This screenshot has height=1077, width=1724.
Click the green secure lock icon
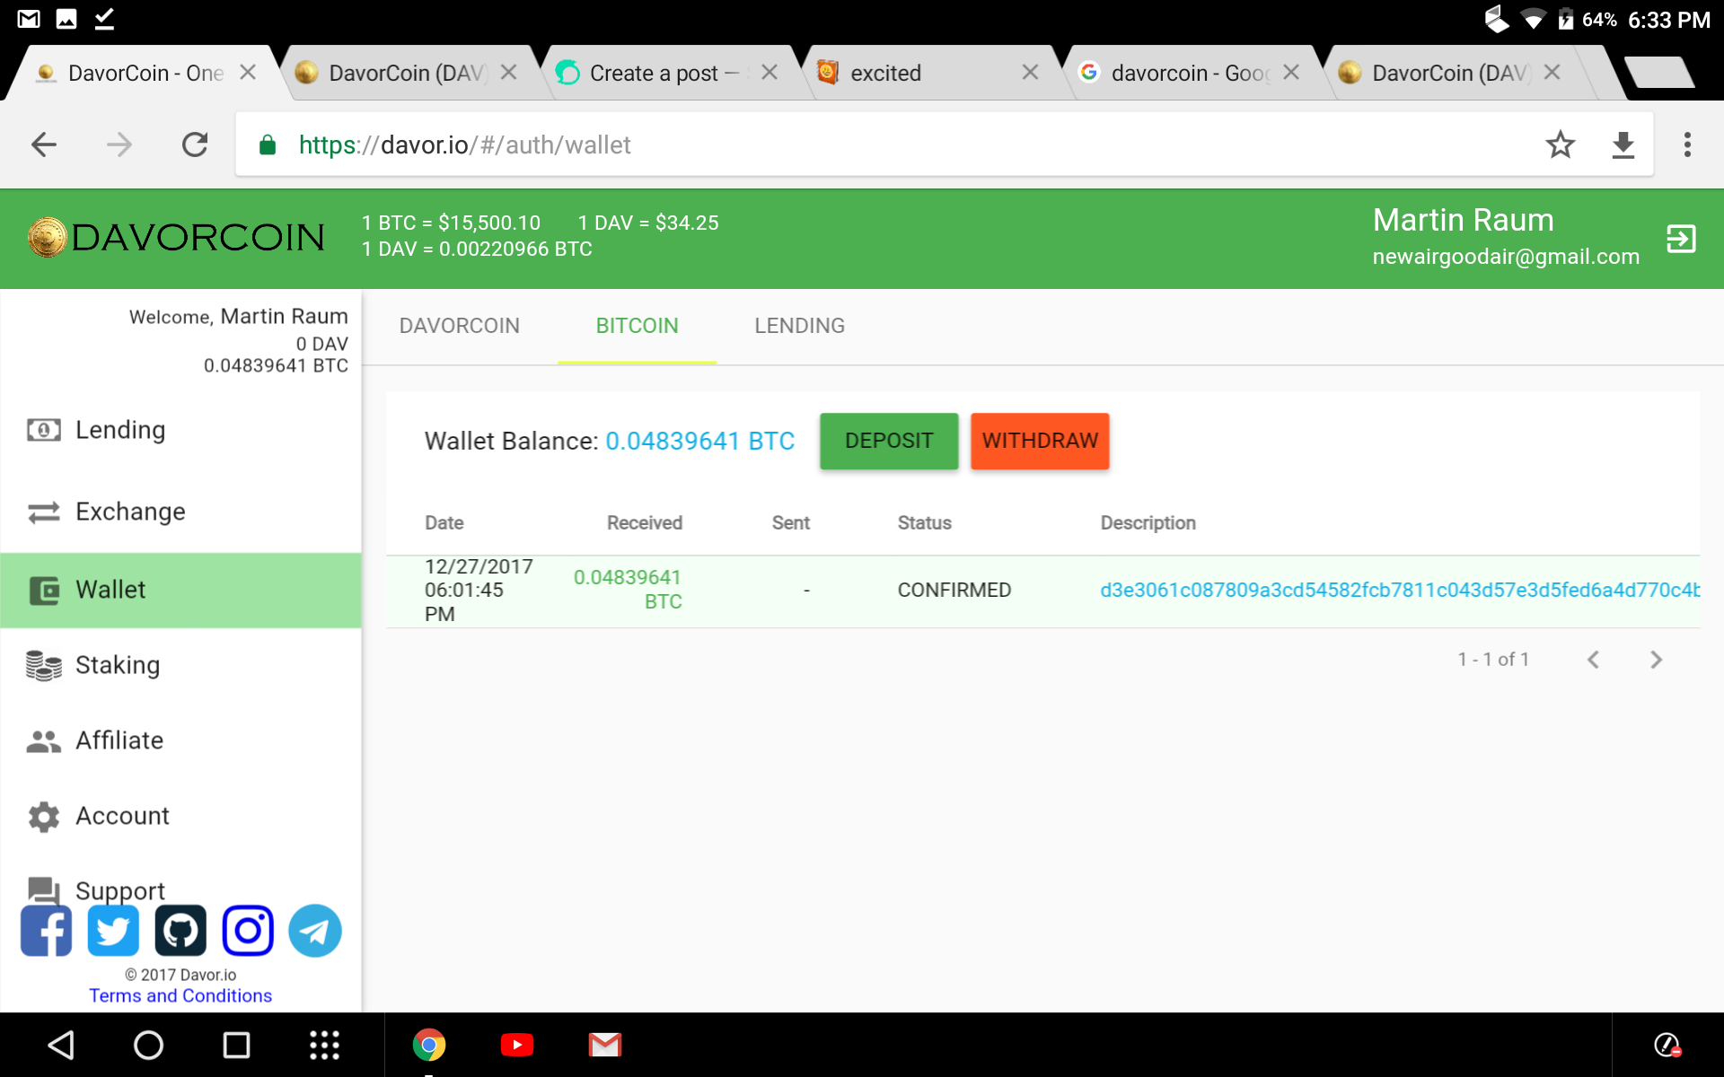point(268,145)
